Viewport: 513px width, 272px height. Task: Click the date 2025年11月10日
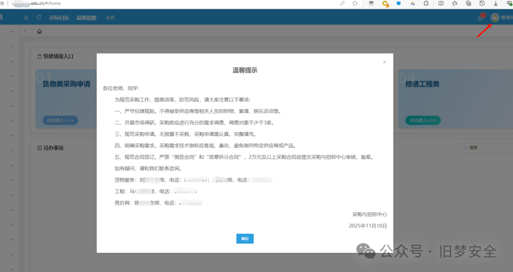[x=368, y=226]
